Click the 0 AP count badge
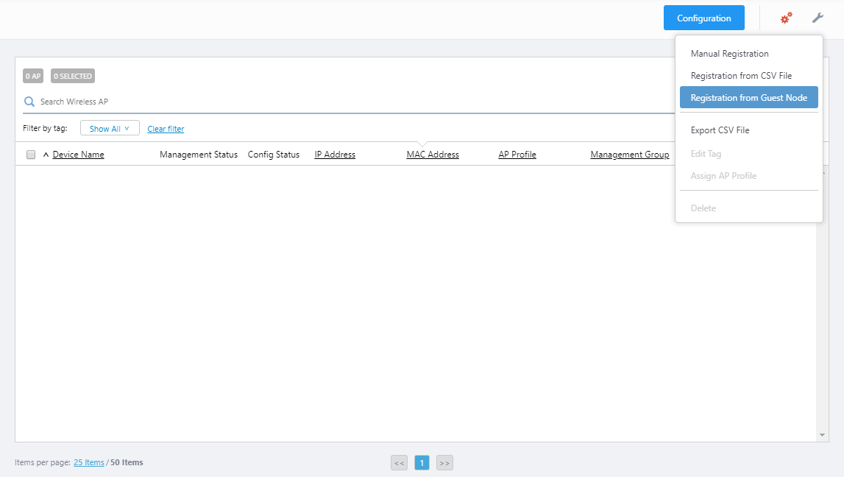 point(33,76)
